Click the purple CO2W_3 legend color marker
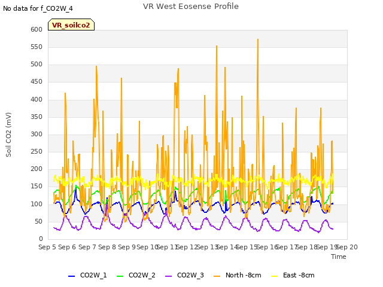The width and height of the screenshot is (383, 287). click(x=168, y=276)
